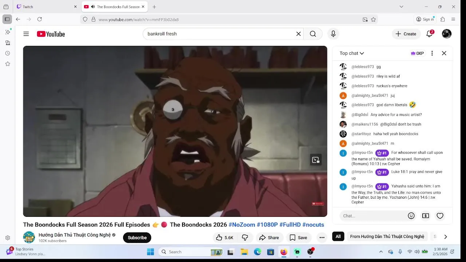The height and width of the screenshot is (262, 466).
Task: Dislike the video with thumbs down
Action: click(x=245, y=238)
